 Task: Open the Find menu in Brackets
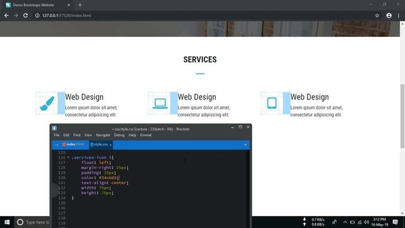[x=77, y=135]
